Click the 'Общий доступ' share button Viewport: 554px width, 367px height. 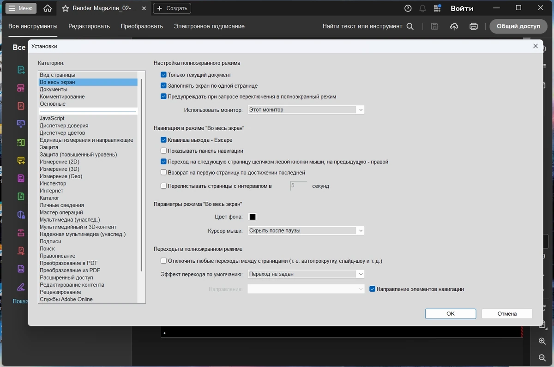[518, 26]
